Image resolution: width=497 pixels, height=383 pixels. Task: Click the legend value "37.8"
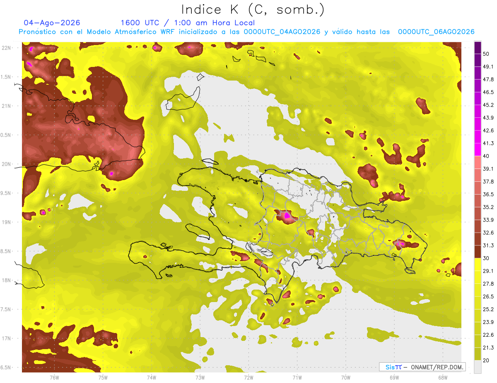[488, 181]
